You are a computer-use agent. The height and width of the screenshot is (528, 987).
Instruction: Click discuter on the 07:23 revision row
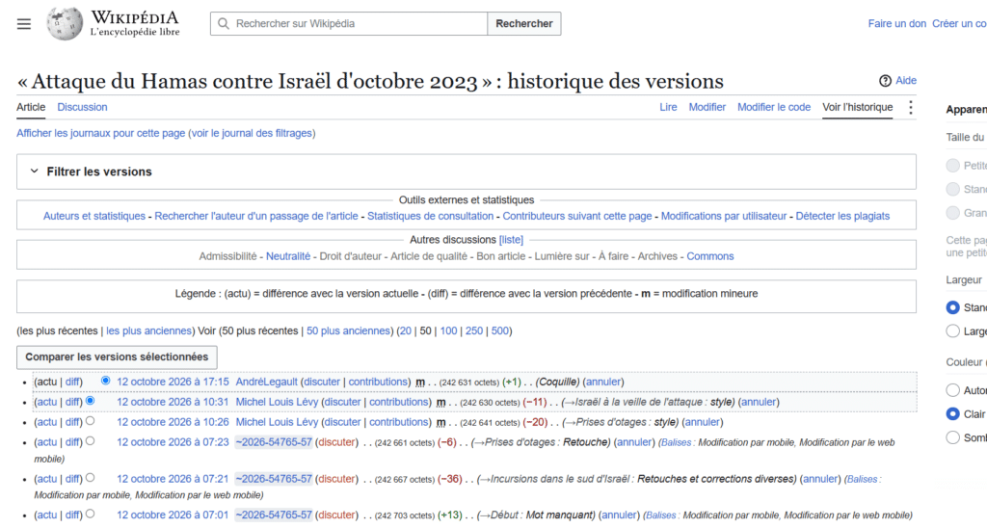point(336,442)
